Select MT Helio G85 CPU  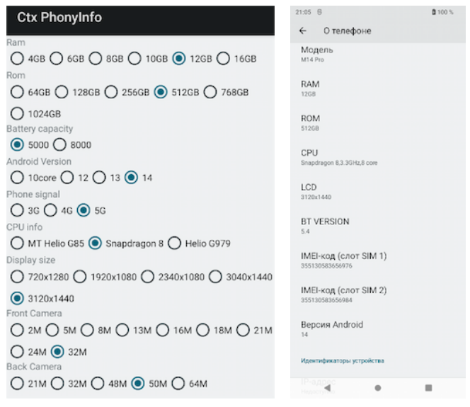tap(17, 243)
